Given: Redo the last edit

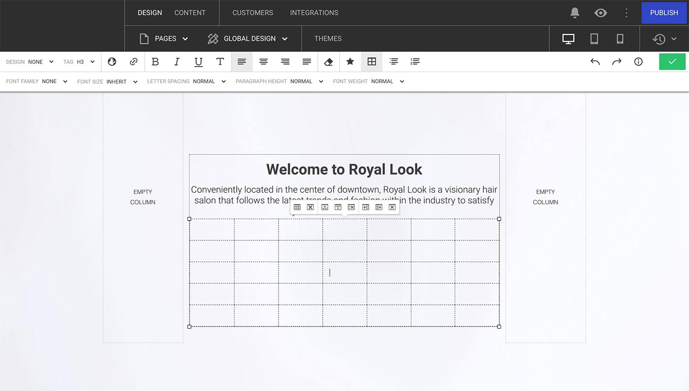Looking at the screenshot, I should (617, 62).
